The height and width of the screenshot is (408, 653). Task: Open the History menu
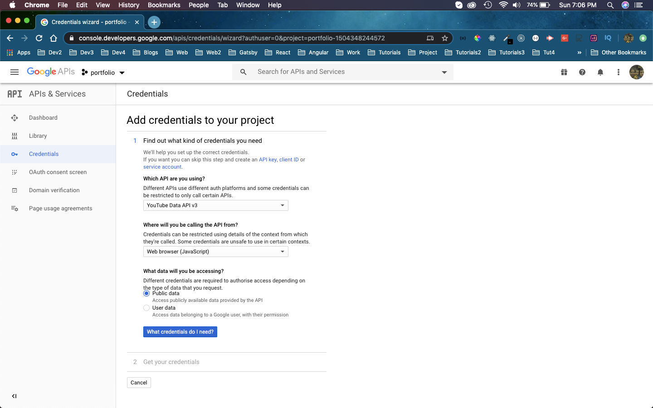pos(129,5)
